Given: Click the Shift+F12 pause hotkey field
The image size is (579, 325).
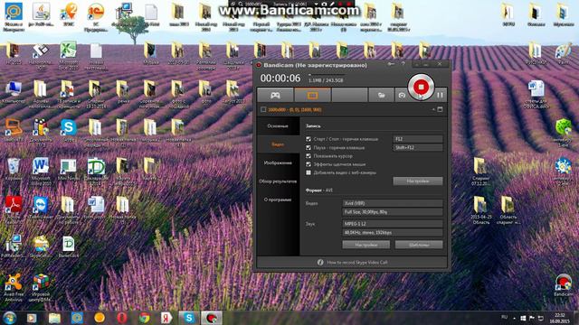Looking at the screenshot, I should pyautogui.click(x=418, y=147).
